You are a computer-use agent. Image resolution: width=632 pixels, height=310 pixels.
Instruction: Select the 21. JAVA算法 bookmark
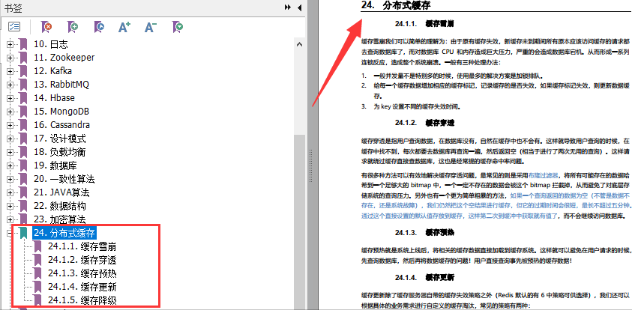(x=61, y=192)
